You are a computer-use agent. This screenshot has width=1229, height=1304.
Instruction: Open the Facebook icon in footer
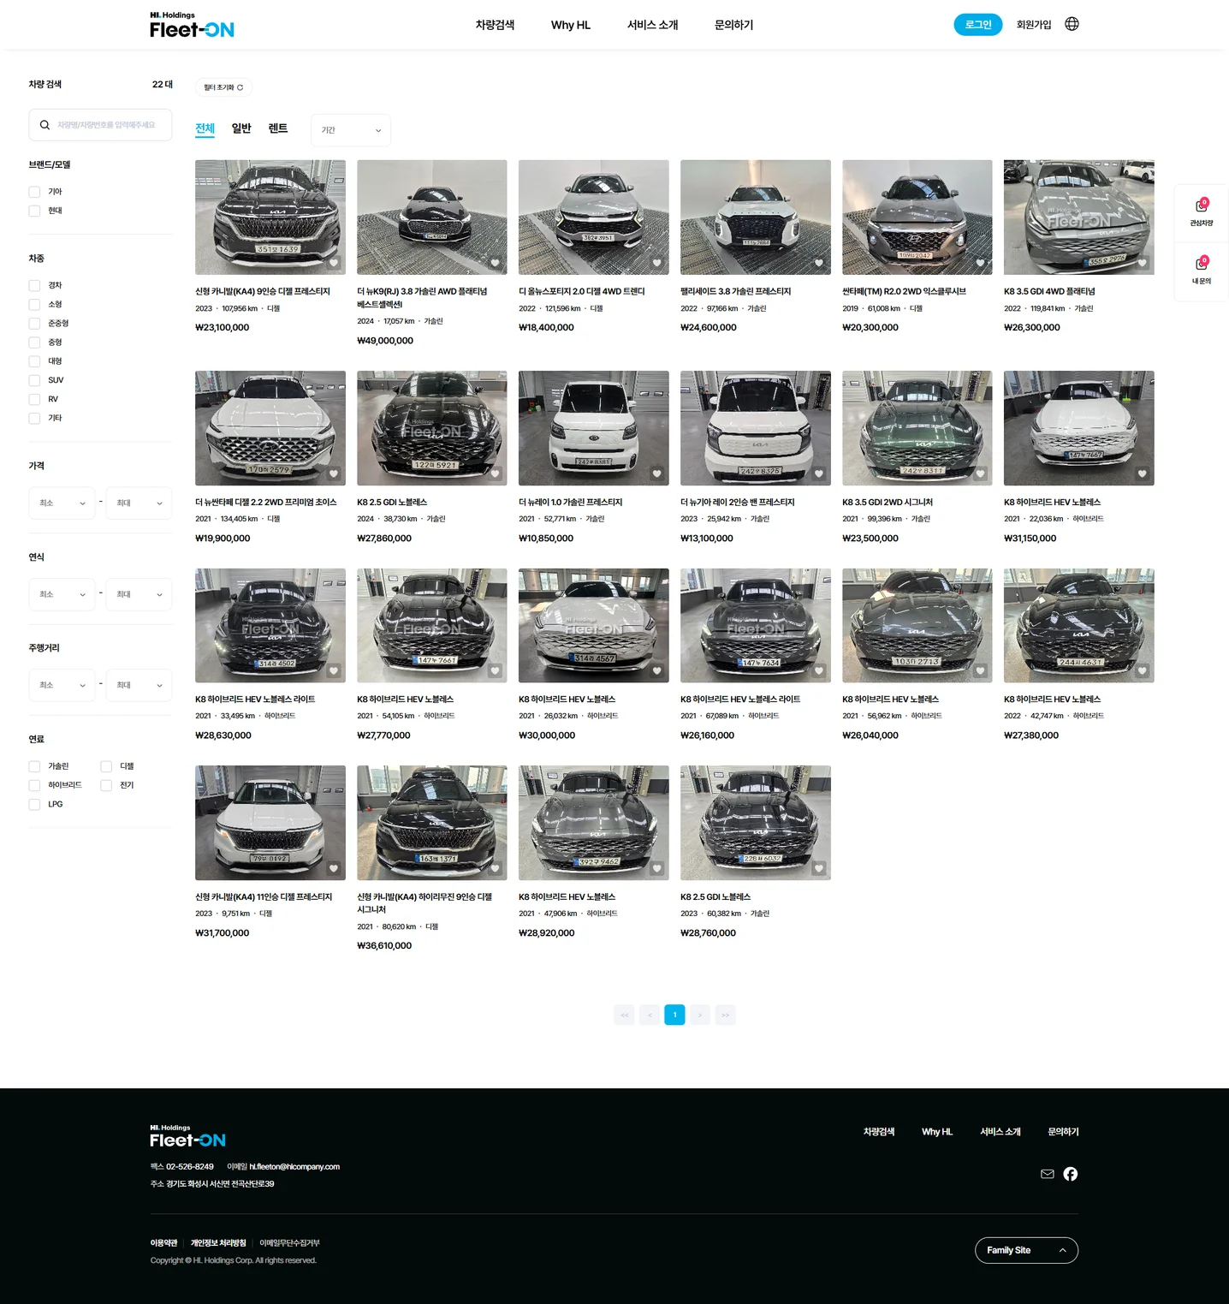[x=1071, y=1174]
